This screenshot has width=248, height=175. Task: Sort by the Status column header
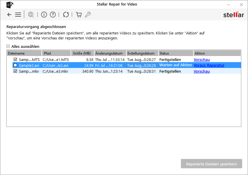point(176,53)
